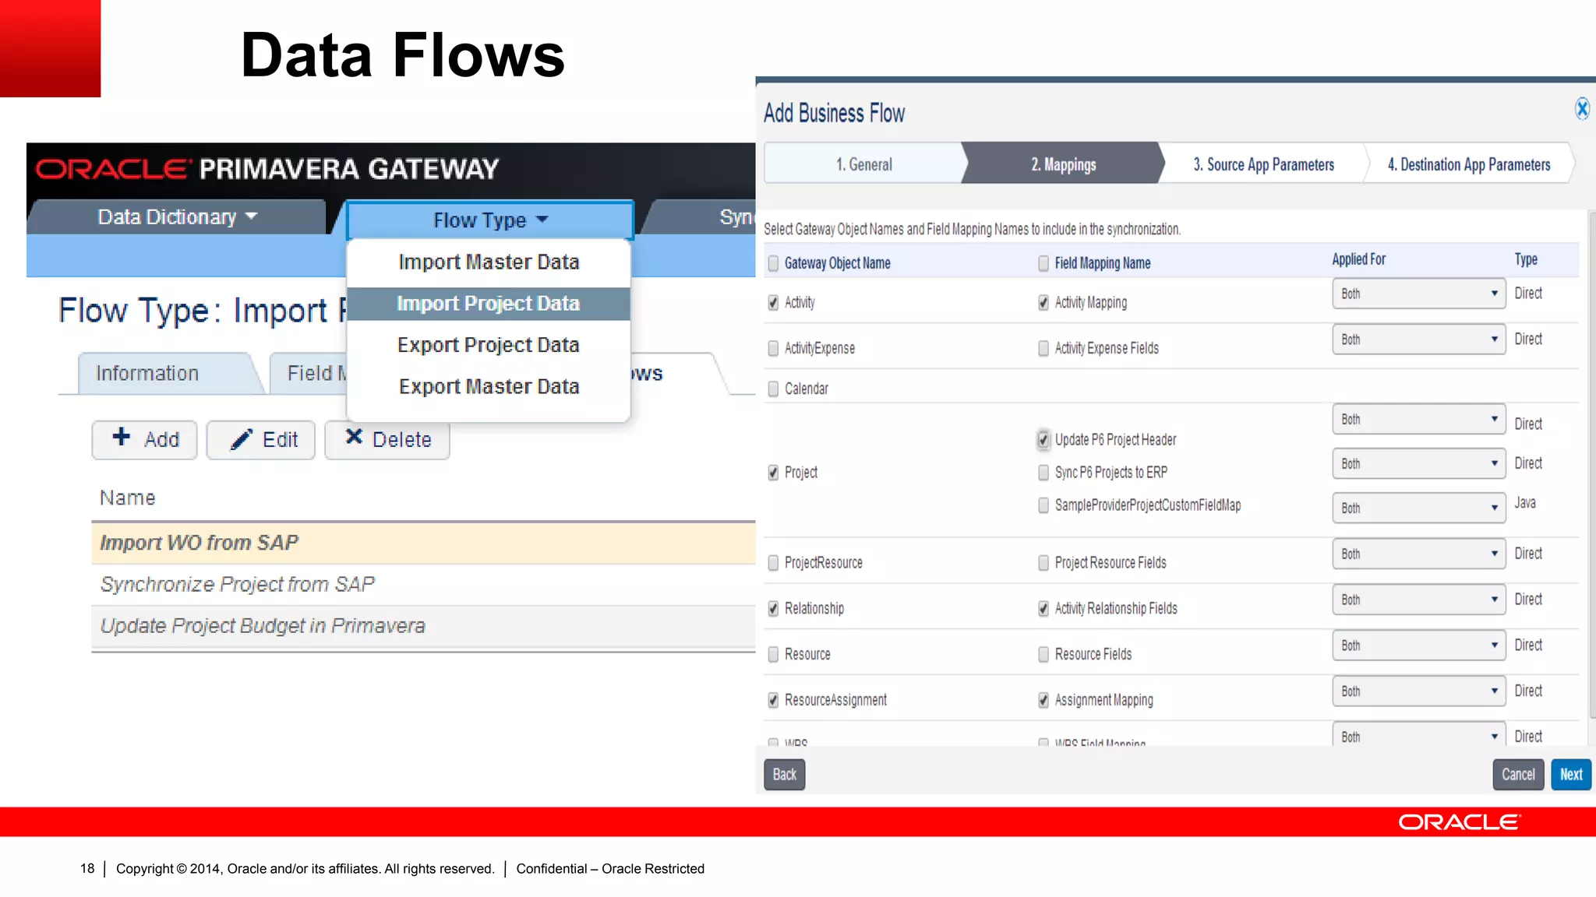Open Applied For dropdown for Sync P6 Projects to ERP
Viewport: 1596px width, 897px height.
[1418, 463]
